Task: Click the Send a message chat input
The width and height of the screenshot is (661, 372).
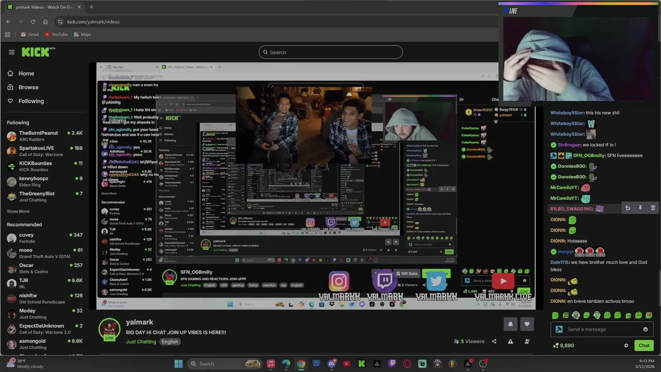Action: pyautogui.click(x=602, y=329)
